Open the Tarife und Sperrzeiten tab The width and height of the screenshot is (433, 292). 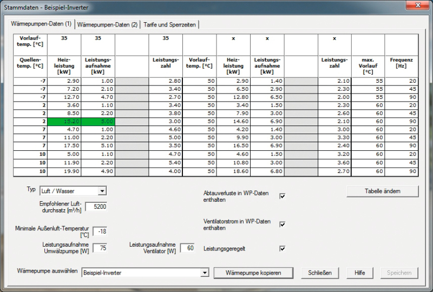[169, 24]
